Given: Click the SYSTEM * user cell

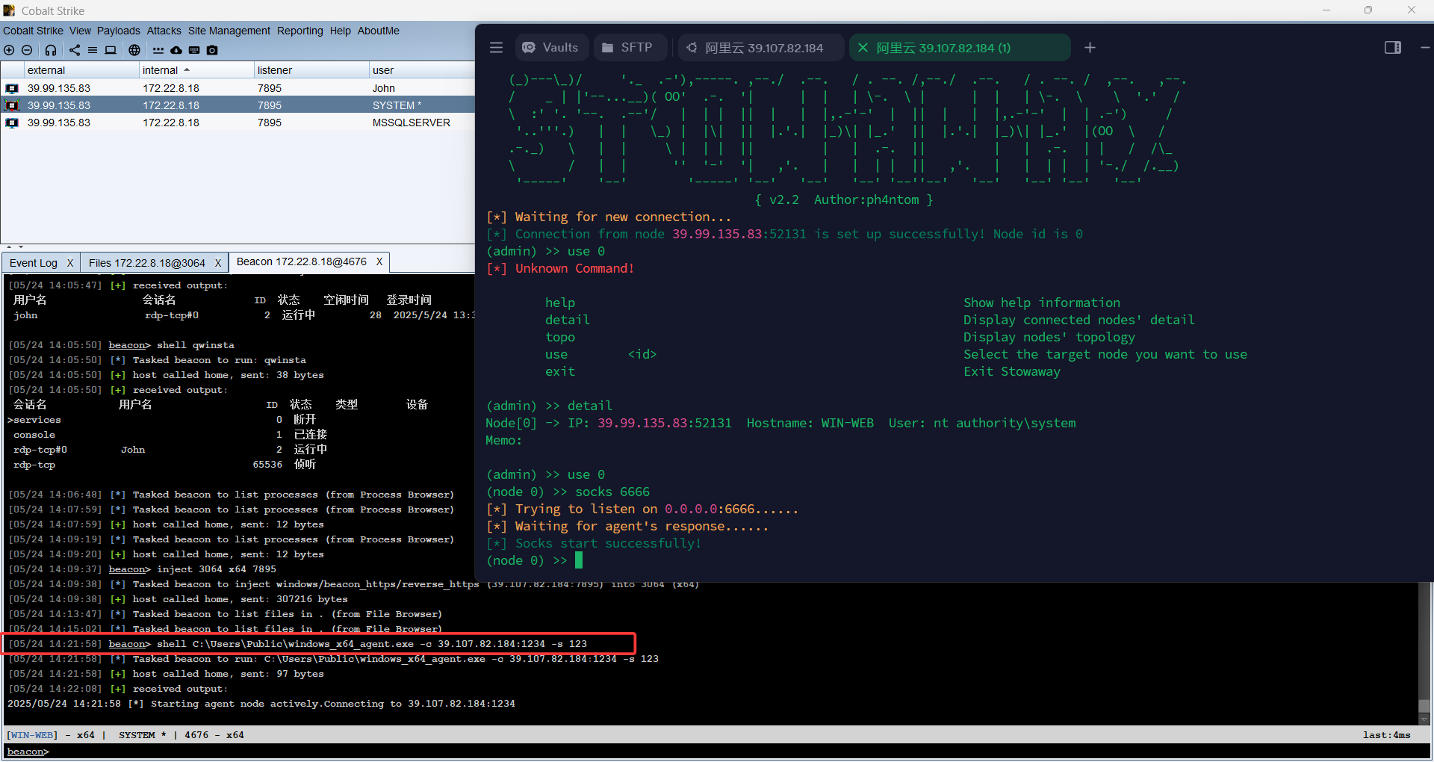Looking at the screenshot, I should [x=397, y=105].
